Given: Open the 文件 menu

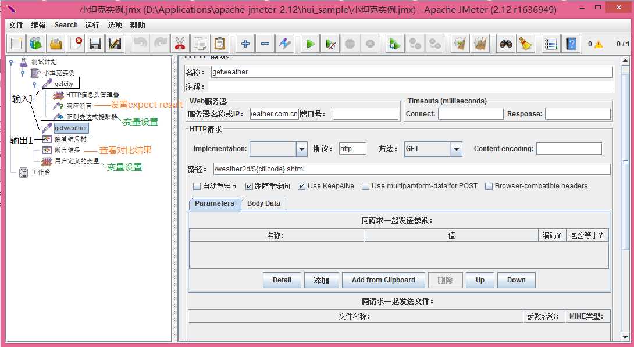Looking at the screenshot, I should coord(16,25).
